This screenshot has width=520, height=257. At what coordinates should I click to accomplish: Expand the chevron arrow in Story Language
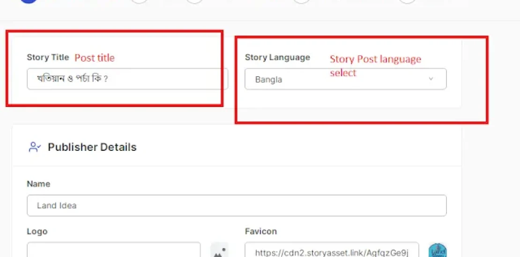click(431, 79)
